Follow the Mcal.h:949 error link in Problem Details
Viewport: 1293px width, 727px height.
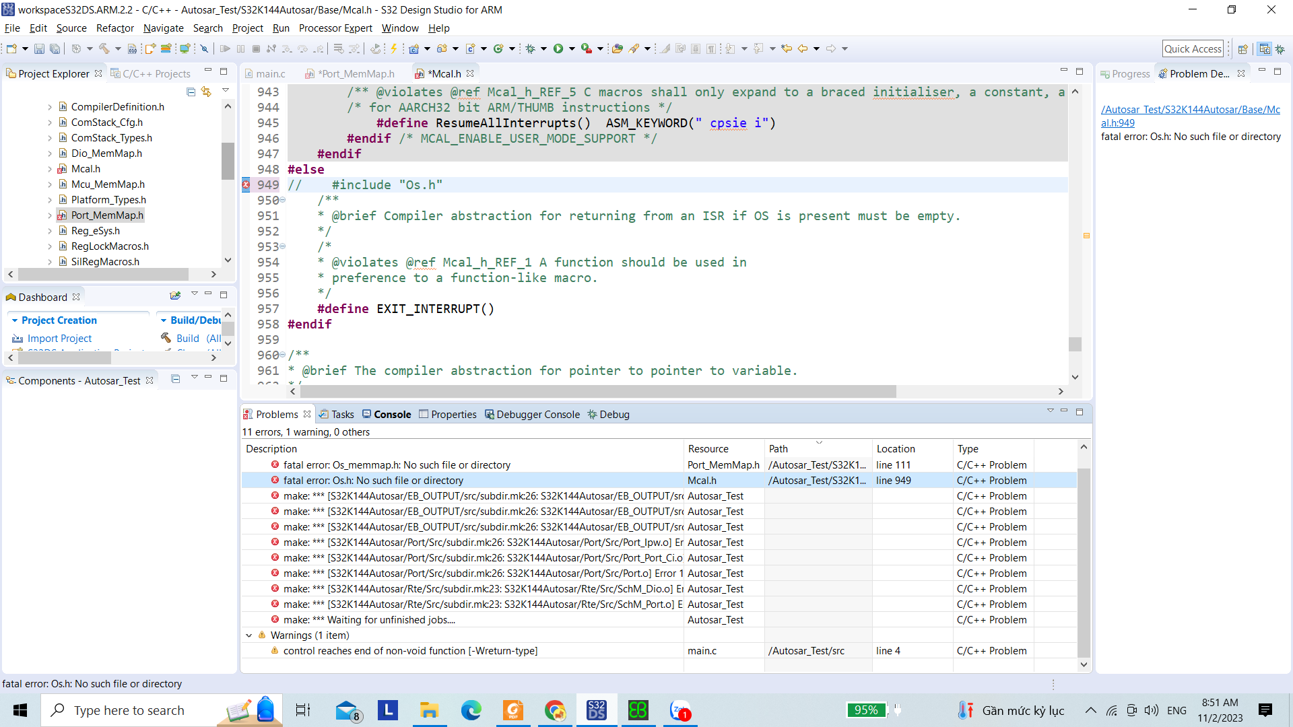point(1191,115)
